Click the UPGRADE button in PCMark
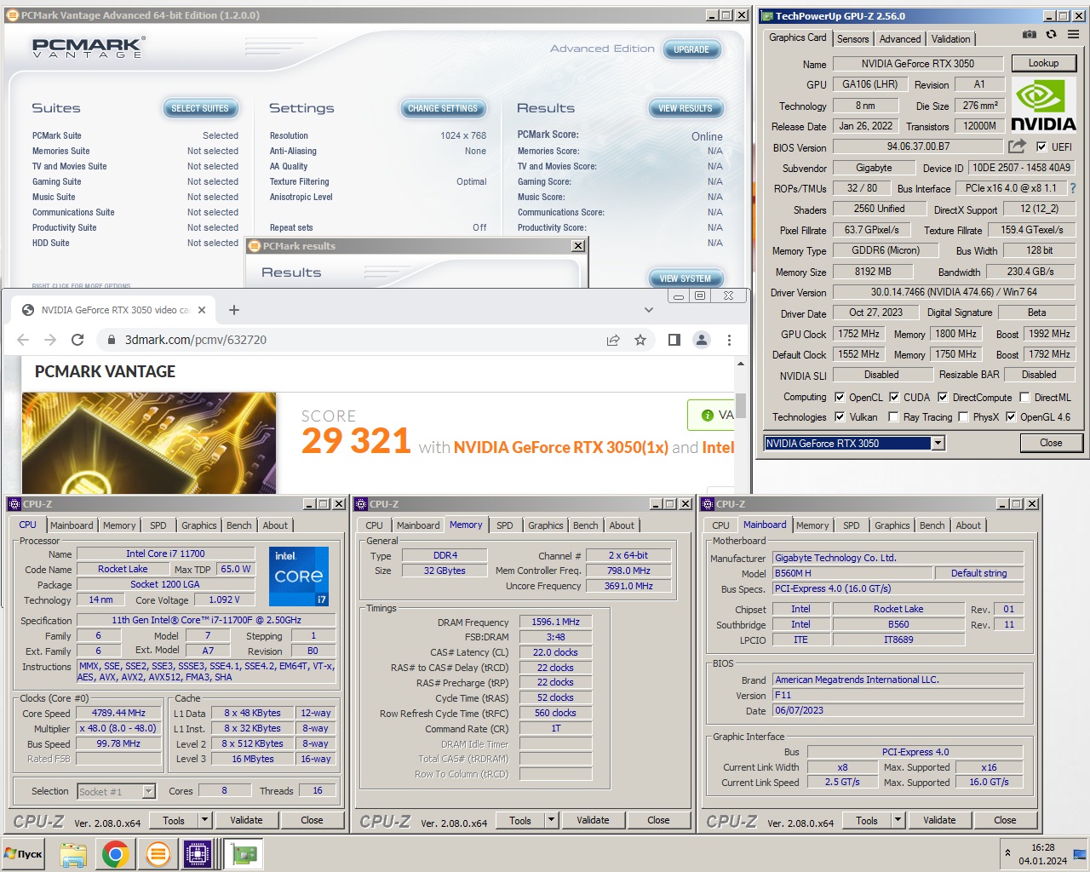This screenshot has width=1090, height=872. (691, 49)
